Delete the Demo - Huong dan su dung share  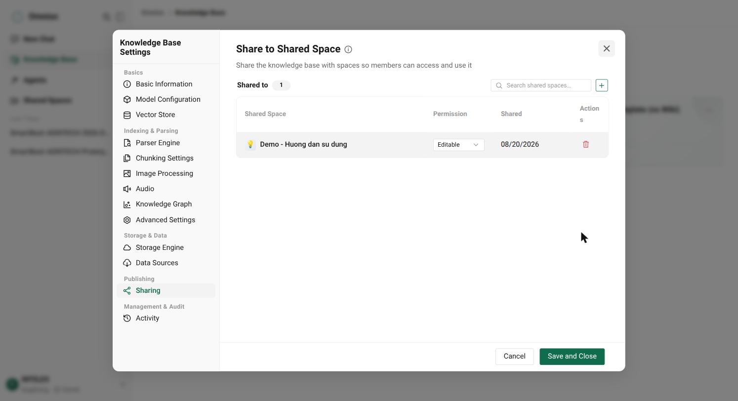pyautogui.click(x=586, y=145)
